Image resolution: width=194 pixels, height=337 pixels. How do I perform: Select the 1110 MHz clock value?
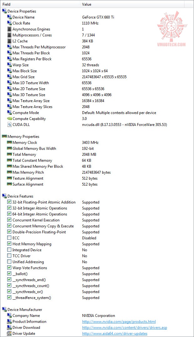coord(90,23)
